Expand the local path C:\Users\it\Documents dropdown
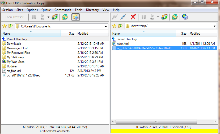Screen dimensions: 220x134 (x=106, y=26)
